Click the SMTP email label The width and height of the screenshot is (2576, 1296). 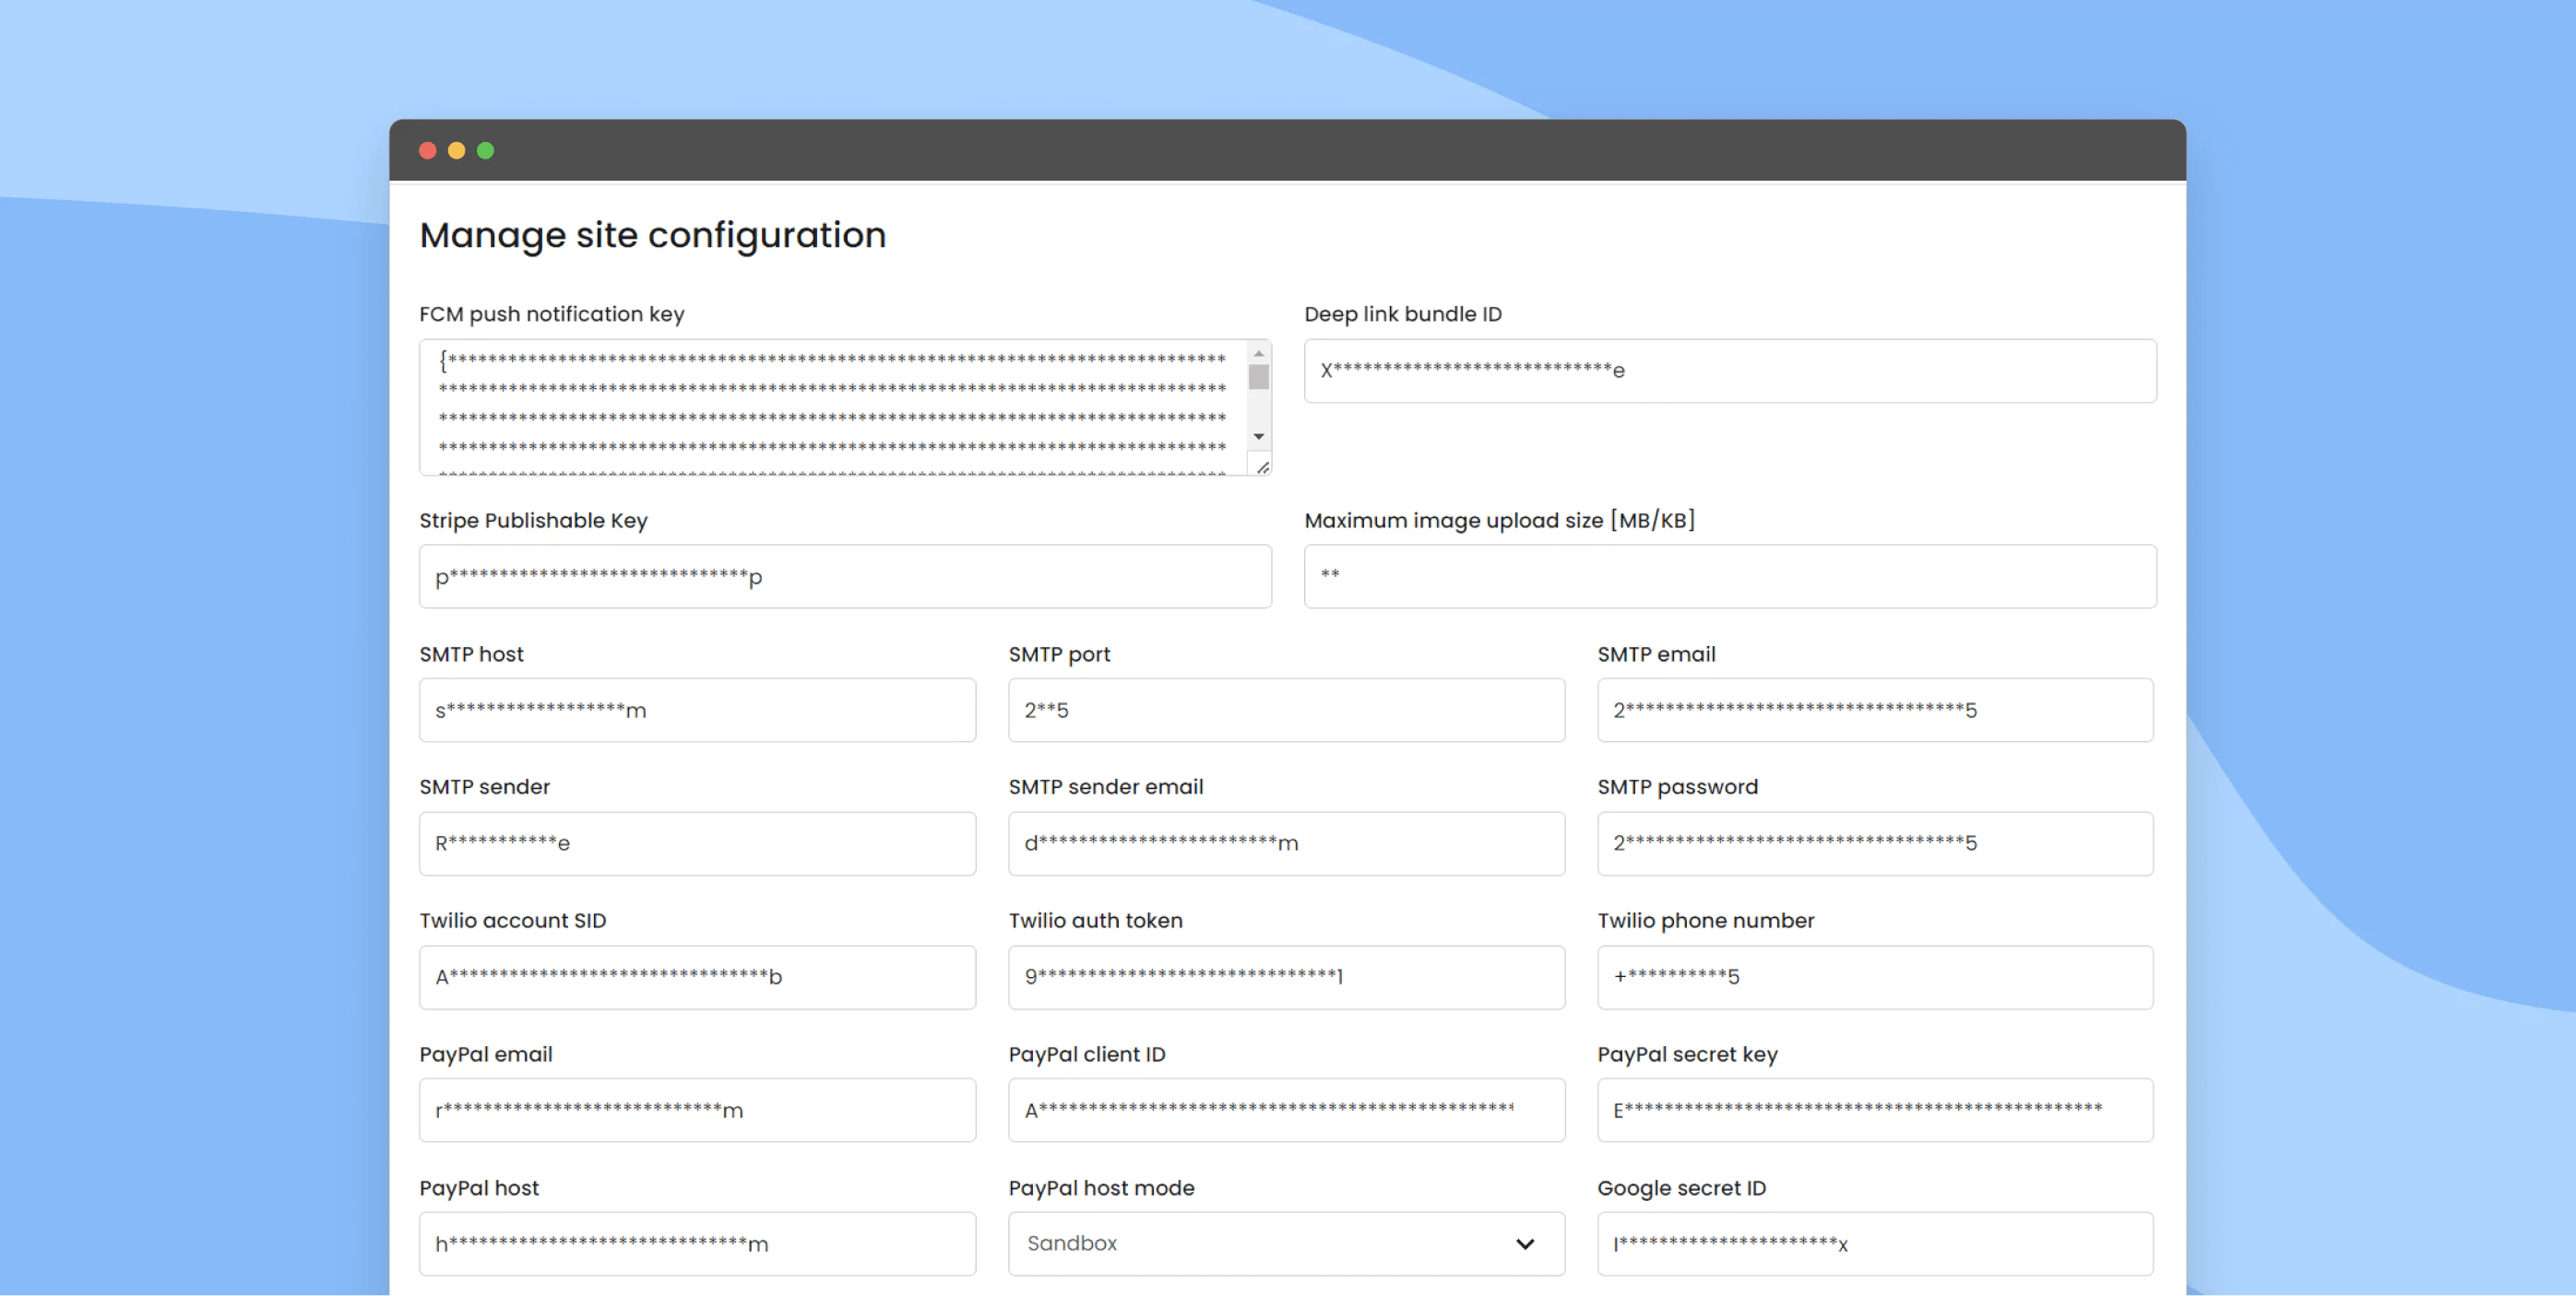(1657, 654)
